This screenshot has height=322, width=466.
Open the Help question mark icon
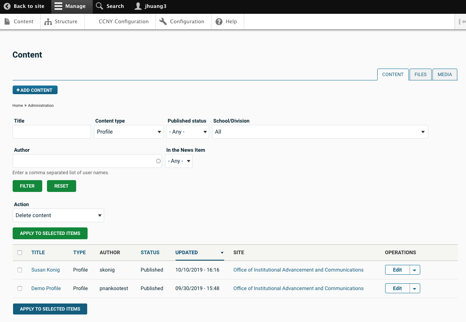pos(219,22)
